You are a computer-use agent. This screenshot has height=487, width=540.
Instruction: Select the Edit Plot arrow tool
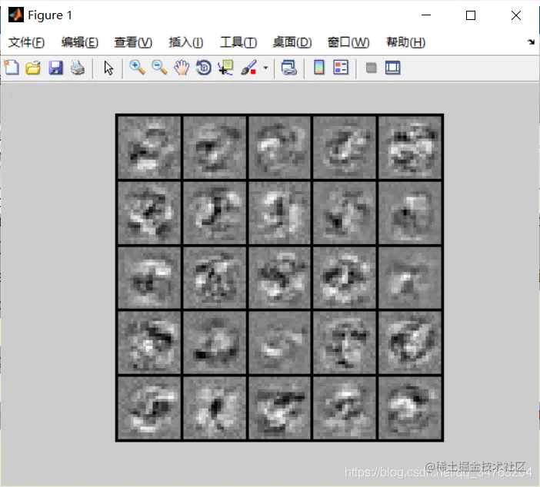coord(108,68)
